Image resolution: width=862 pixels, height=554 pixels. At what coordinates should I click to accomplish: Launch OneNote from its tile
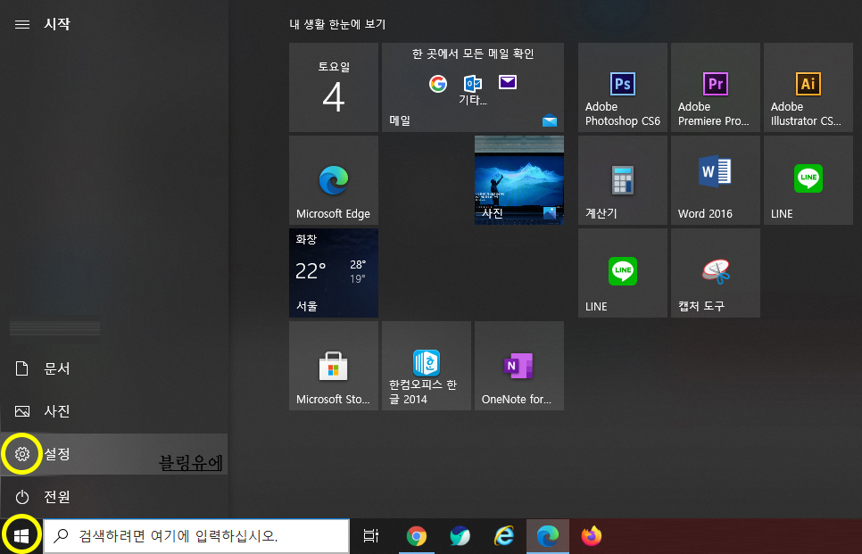tap(519, 366)
